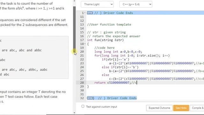
Task: Click example text 'are abc, abc and abbc'
Action: point(22,50)
